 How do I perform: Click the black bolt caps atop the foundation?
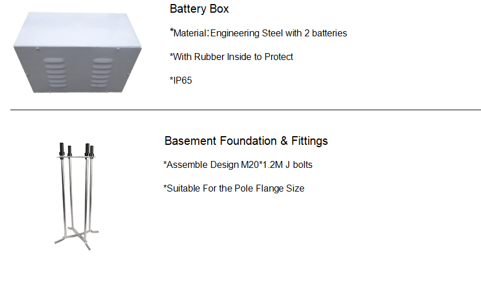(x=77, y=149)
